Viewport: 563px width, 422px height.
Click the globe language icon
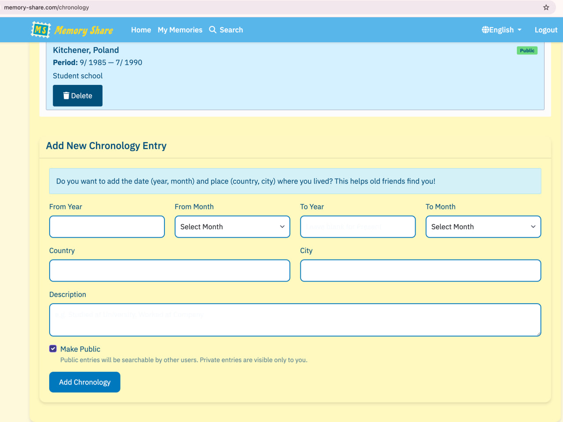coord(485,30)
